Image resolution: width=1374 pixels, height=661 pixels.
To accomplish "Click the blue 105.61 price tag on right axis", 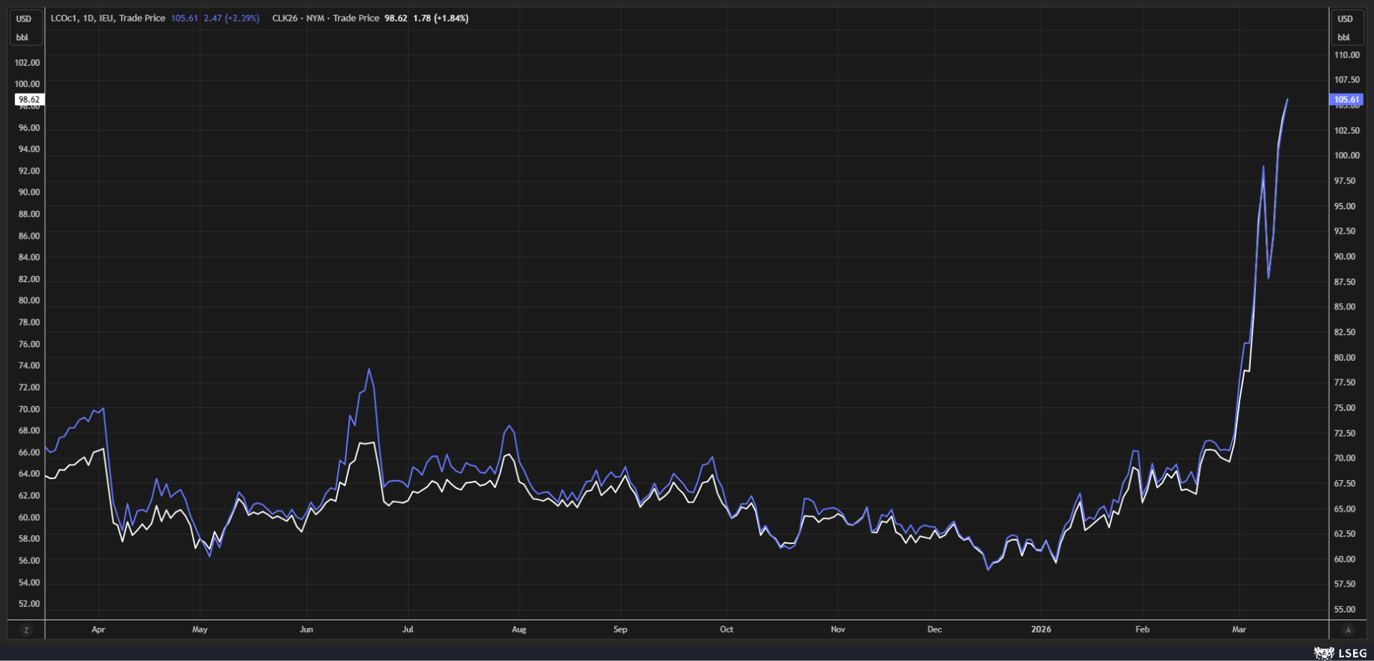I will pos(1346,100).
